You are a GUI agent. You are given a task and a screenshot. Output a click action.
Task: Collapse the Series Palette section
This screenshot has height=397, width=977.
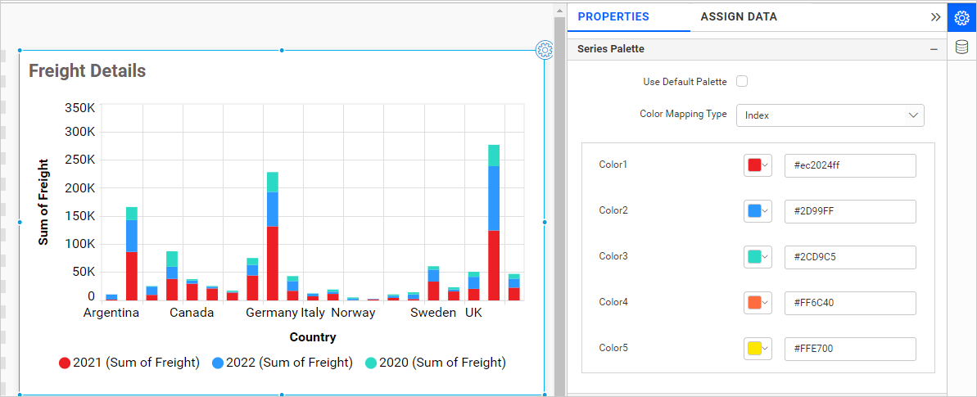coord(934,48)
